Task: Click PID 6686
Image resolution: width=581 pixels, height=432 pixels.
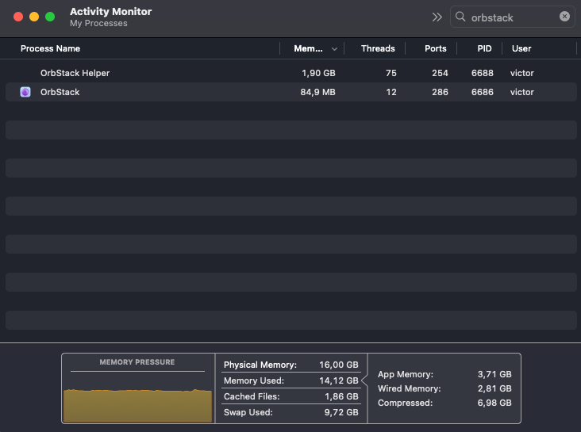Action: pyautogui.click(x=482, y=92)
